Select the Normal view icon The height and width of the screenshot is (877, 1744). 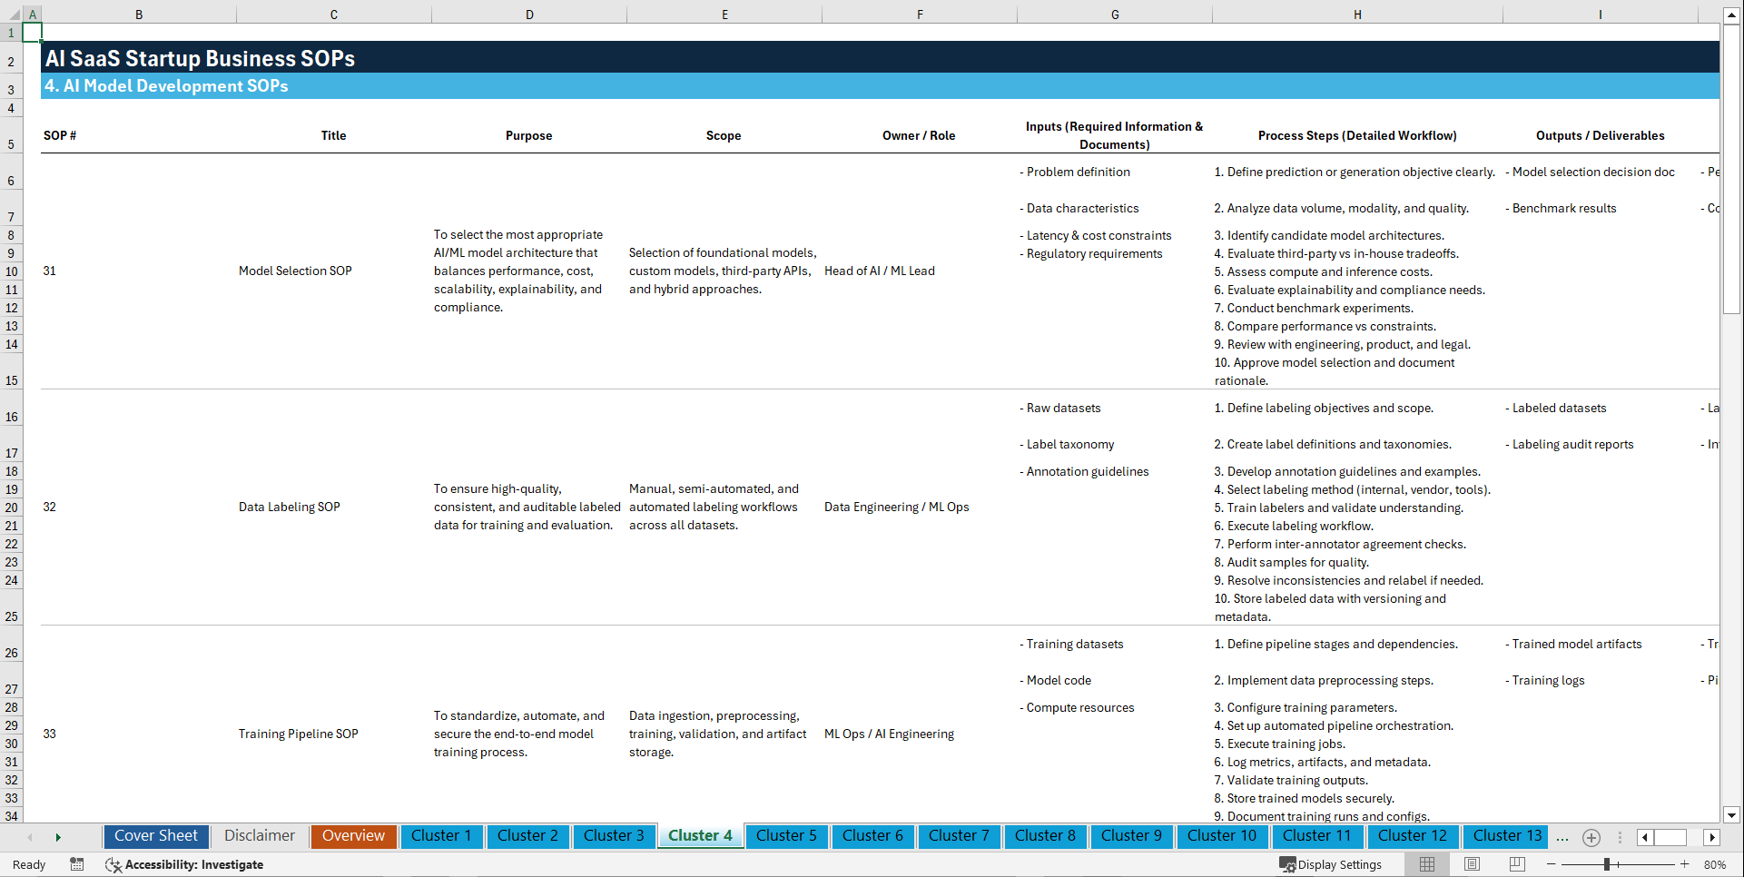pyautogui.click(x=1425, y=864)
